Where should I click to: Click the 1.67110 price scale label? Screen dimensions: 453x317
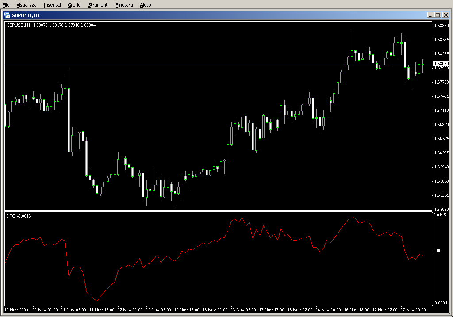442,110
